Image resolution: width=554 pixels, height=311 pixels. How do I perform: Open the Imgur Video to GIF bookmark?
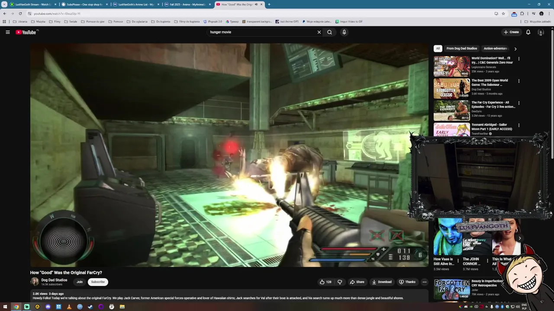coord(349,21)
